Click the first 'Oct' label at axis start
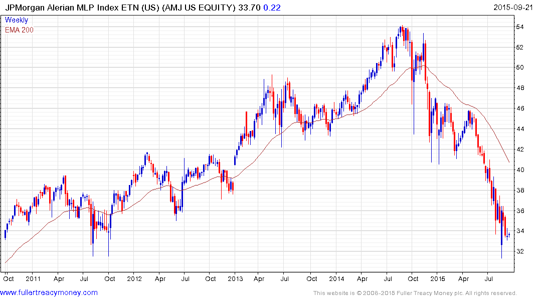The height and width of the screenshot is (300, 539). [9, 278]
